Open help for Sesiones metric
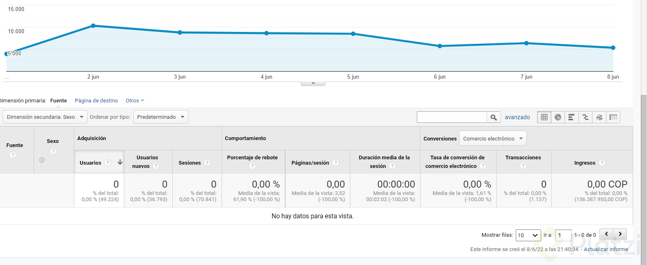 [x=207, y=163]
